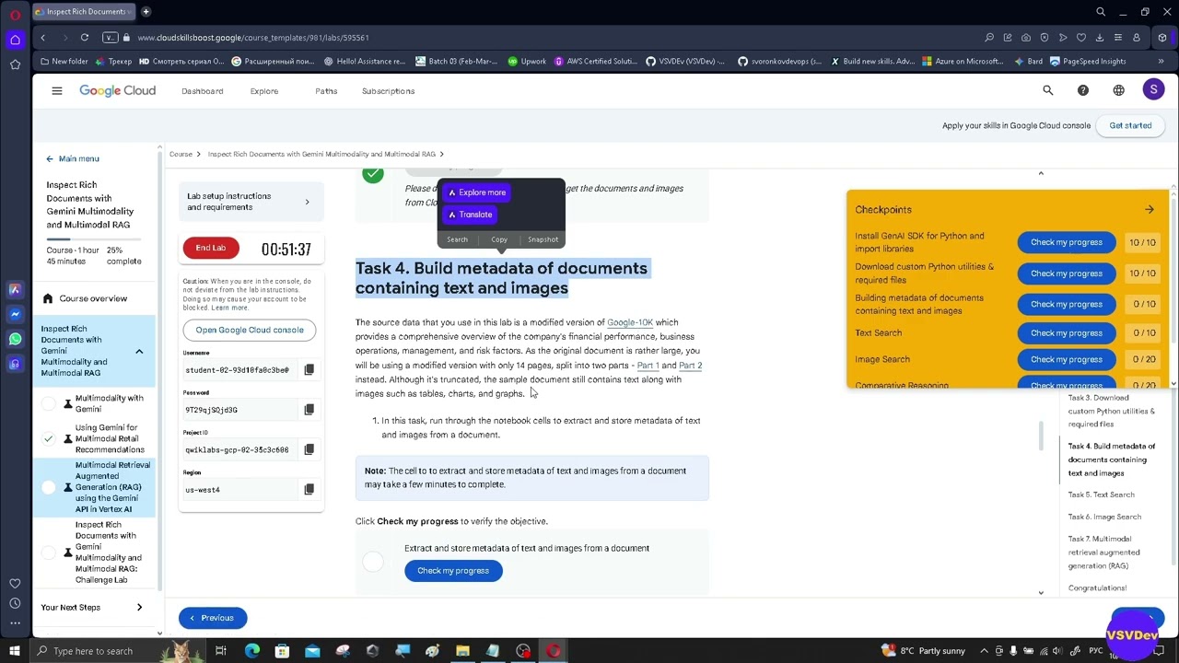This screenshot has width=1179, height=663.
Task: Choose Search in the selection popup
Action: tap(457, 239)
